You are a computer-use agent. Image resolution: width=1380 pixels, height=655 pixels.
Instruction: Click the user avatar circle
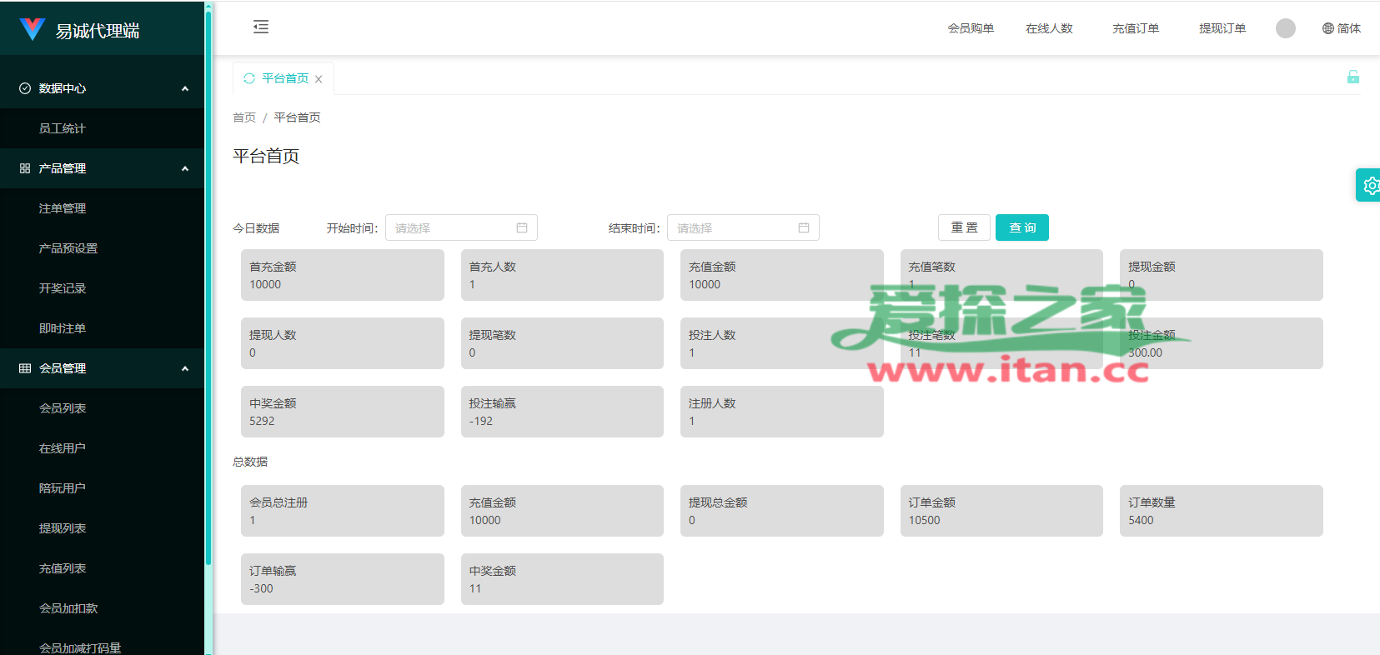tap(1285, 28)
